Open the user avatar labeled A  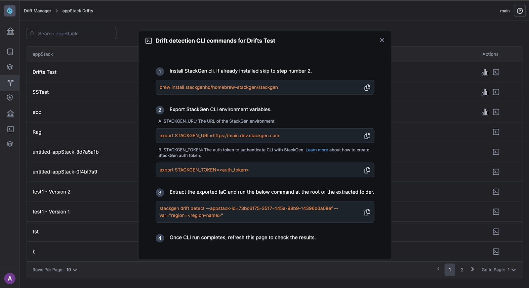(x=10, y=278)
